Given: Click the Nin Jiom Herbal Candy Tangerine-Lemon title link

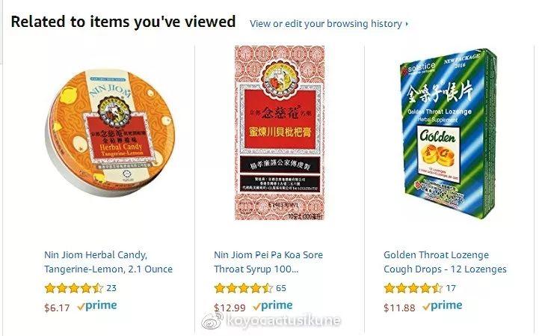Looking at the screenshot, I should [108, 262].
